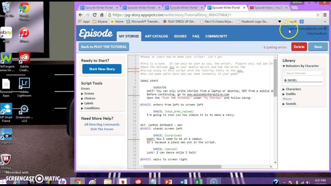Click the red Delete button
Screen dimensions: 331x186
click(299, 47)
